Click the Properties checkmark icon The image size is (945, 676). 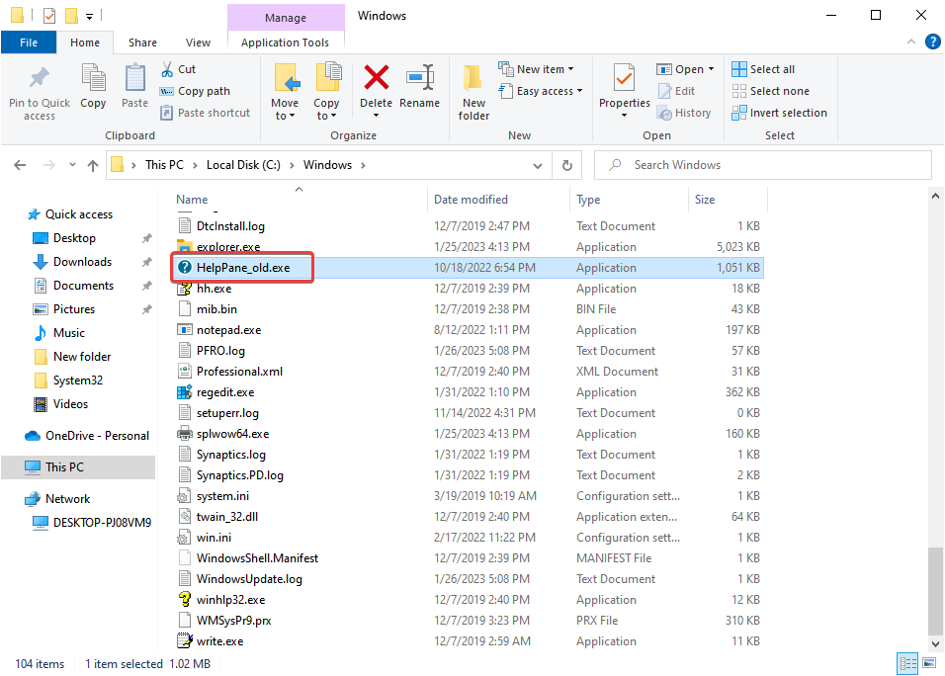[x=624, y=78]
